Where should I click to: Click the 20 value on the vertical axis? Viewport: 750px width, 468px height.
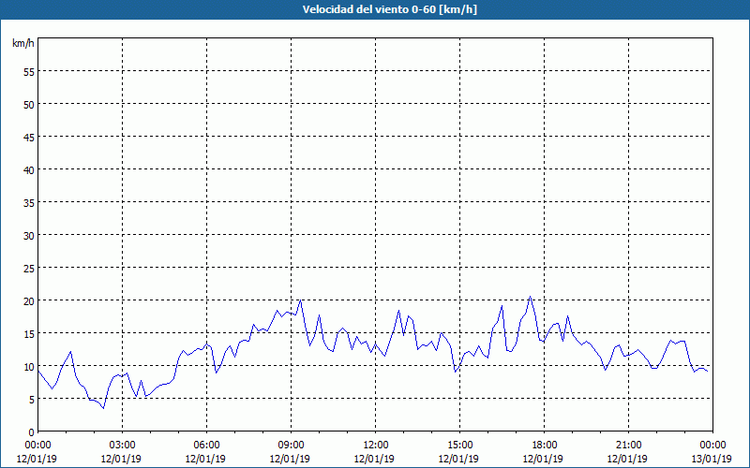(x=29, y=300)
